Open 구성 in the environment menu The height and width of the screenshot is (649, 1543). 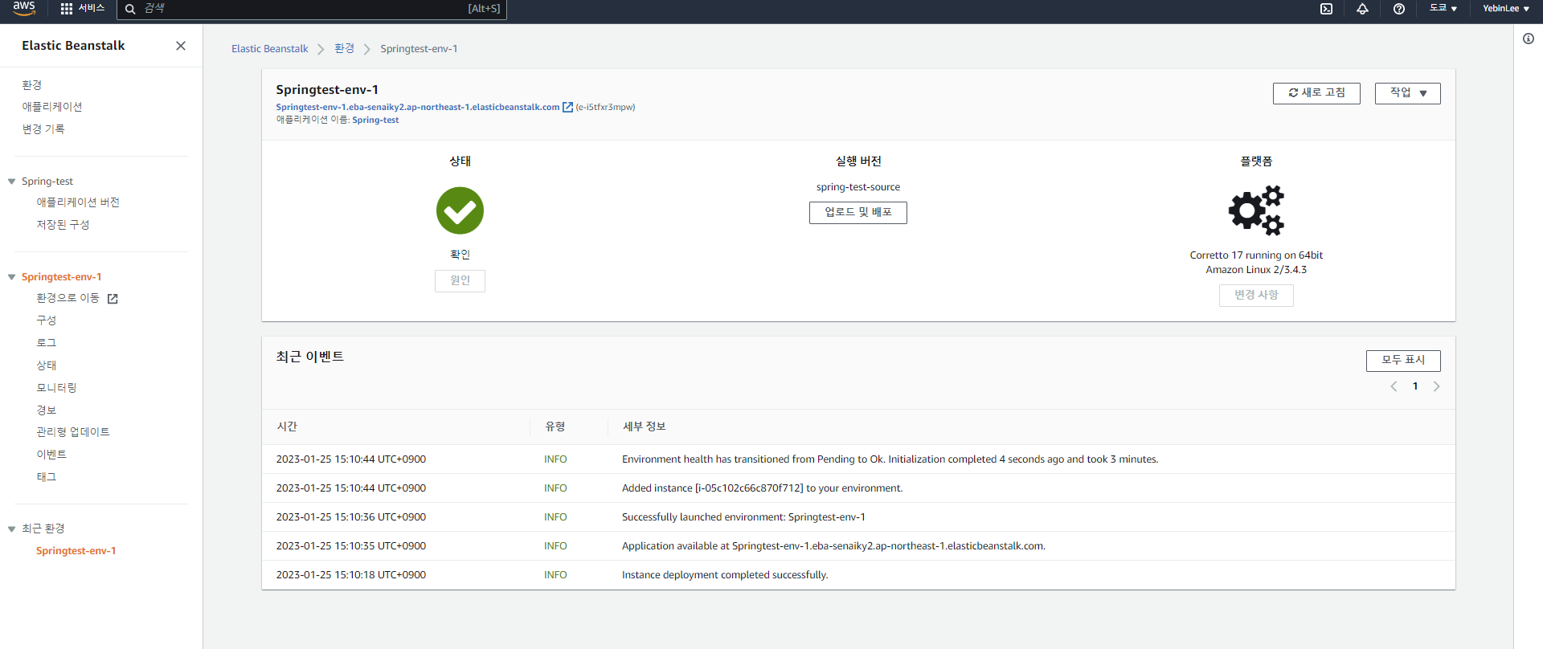coord(47,320)
